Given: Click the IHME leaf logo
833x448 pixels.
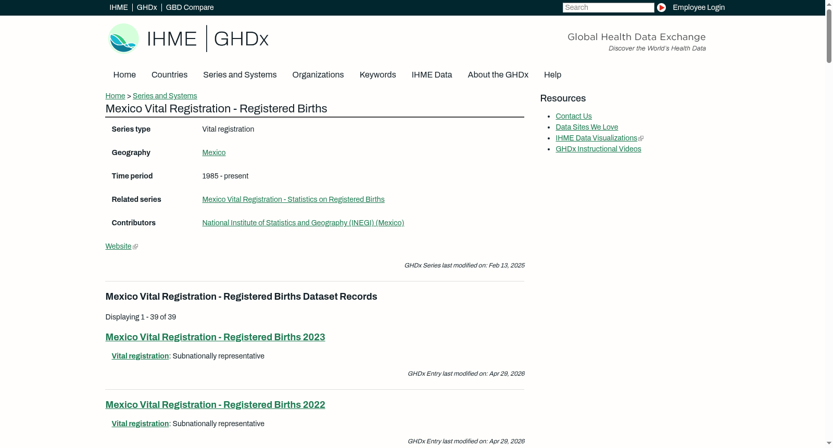Looking at the screenshot, I should pyautogui.click(x=124, y=39).
